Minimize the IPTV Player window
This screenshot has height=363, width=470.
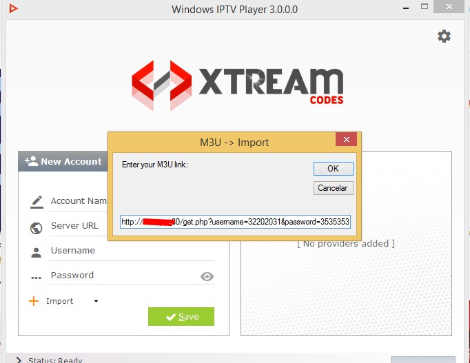click(x=406, y=8)
